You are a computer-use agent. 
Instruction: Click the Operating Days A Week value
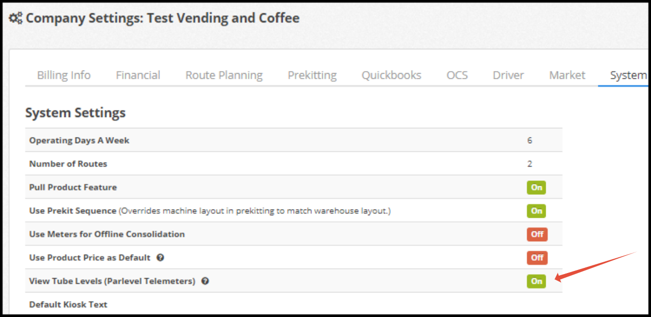click(530, 140)
